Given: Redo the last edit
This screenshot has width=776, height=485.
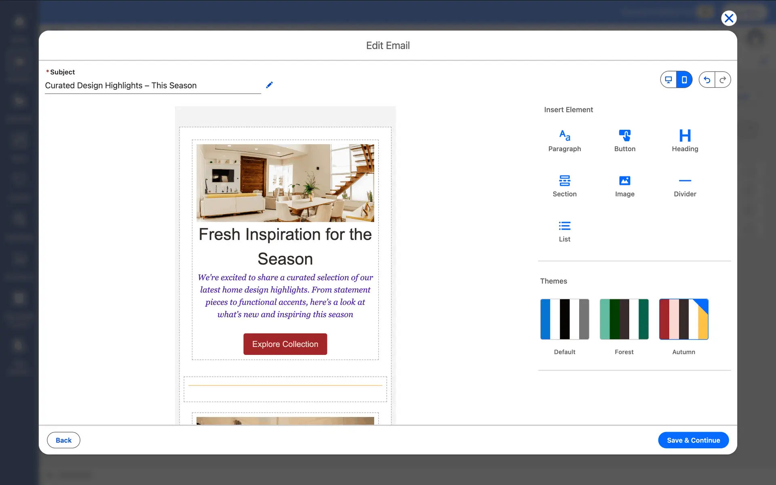Looking at the screenshot, I should pyautogui.click(x=723, y=80).
